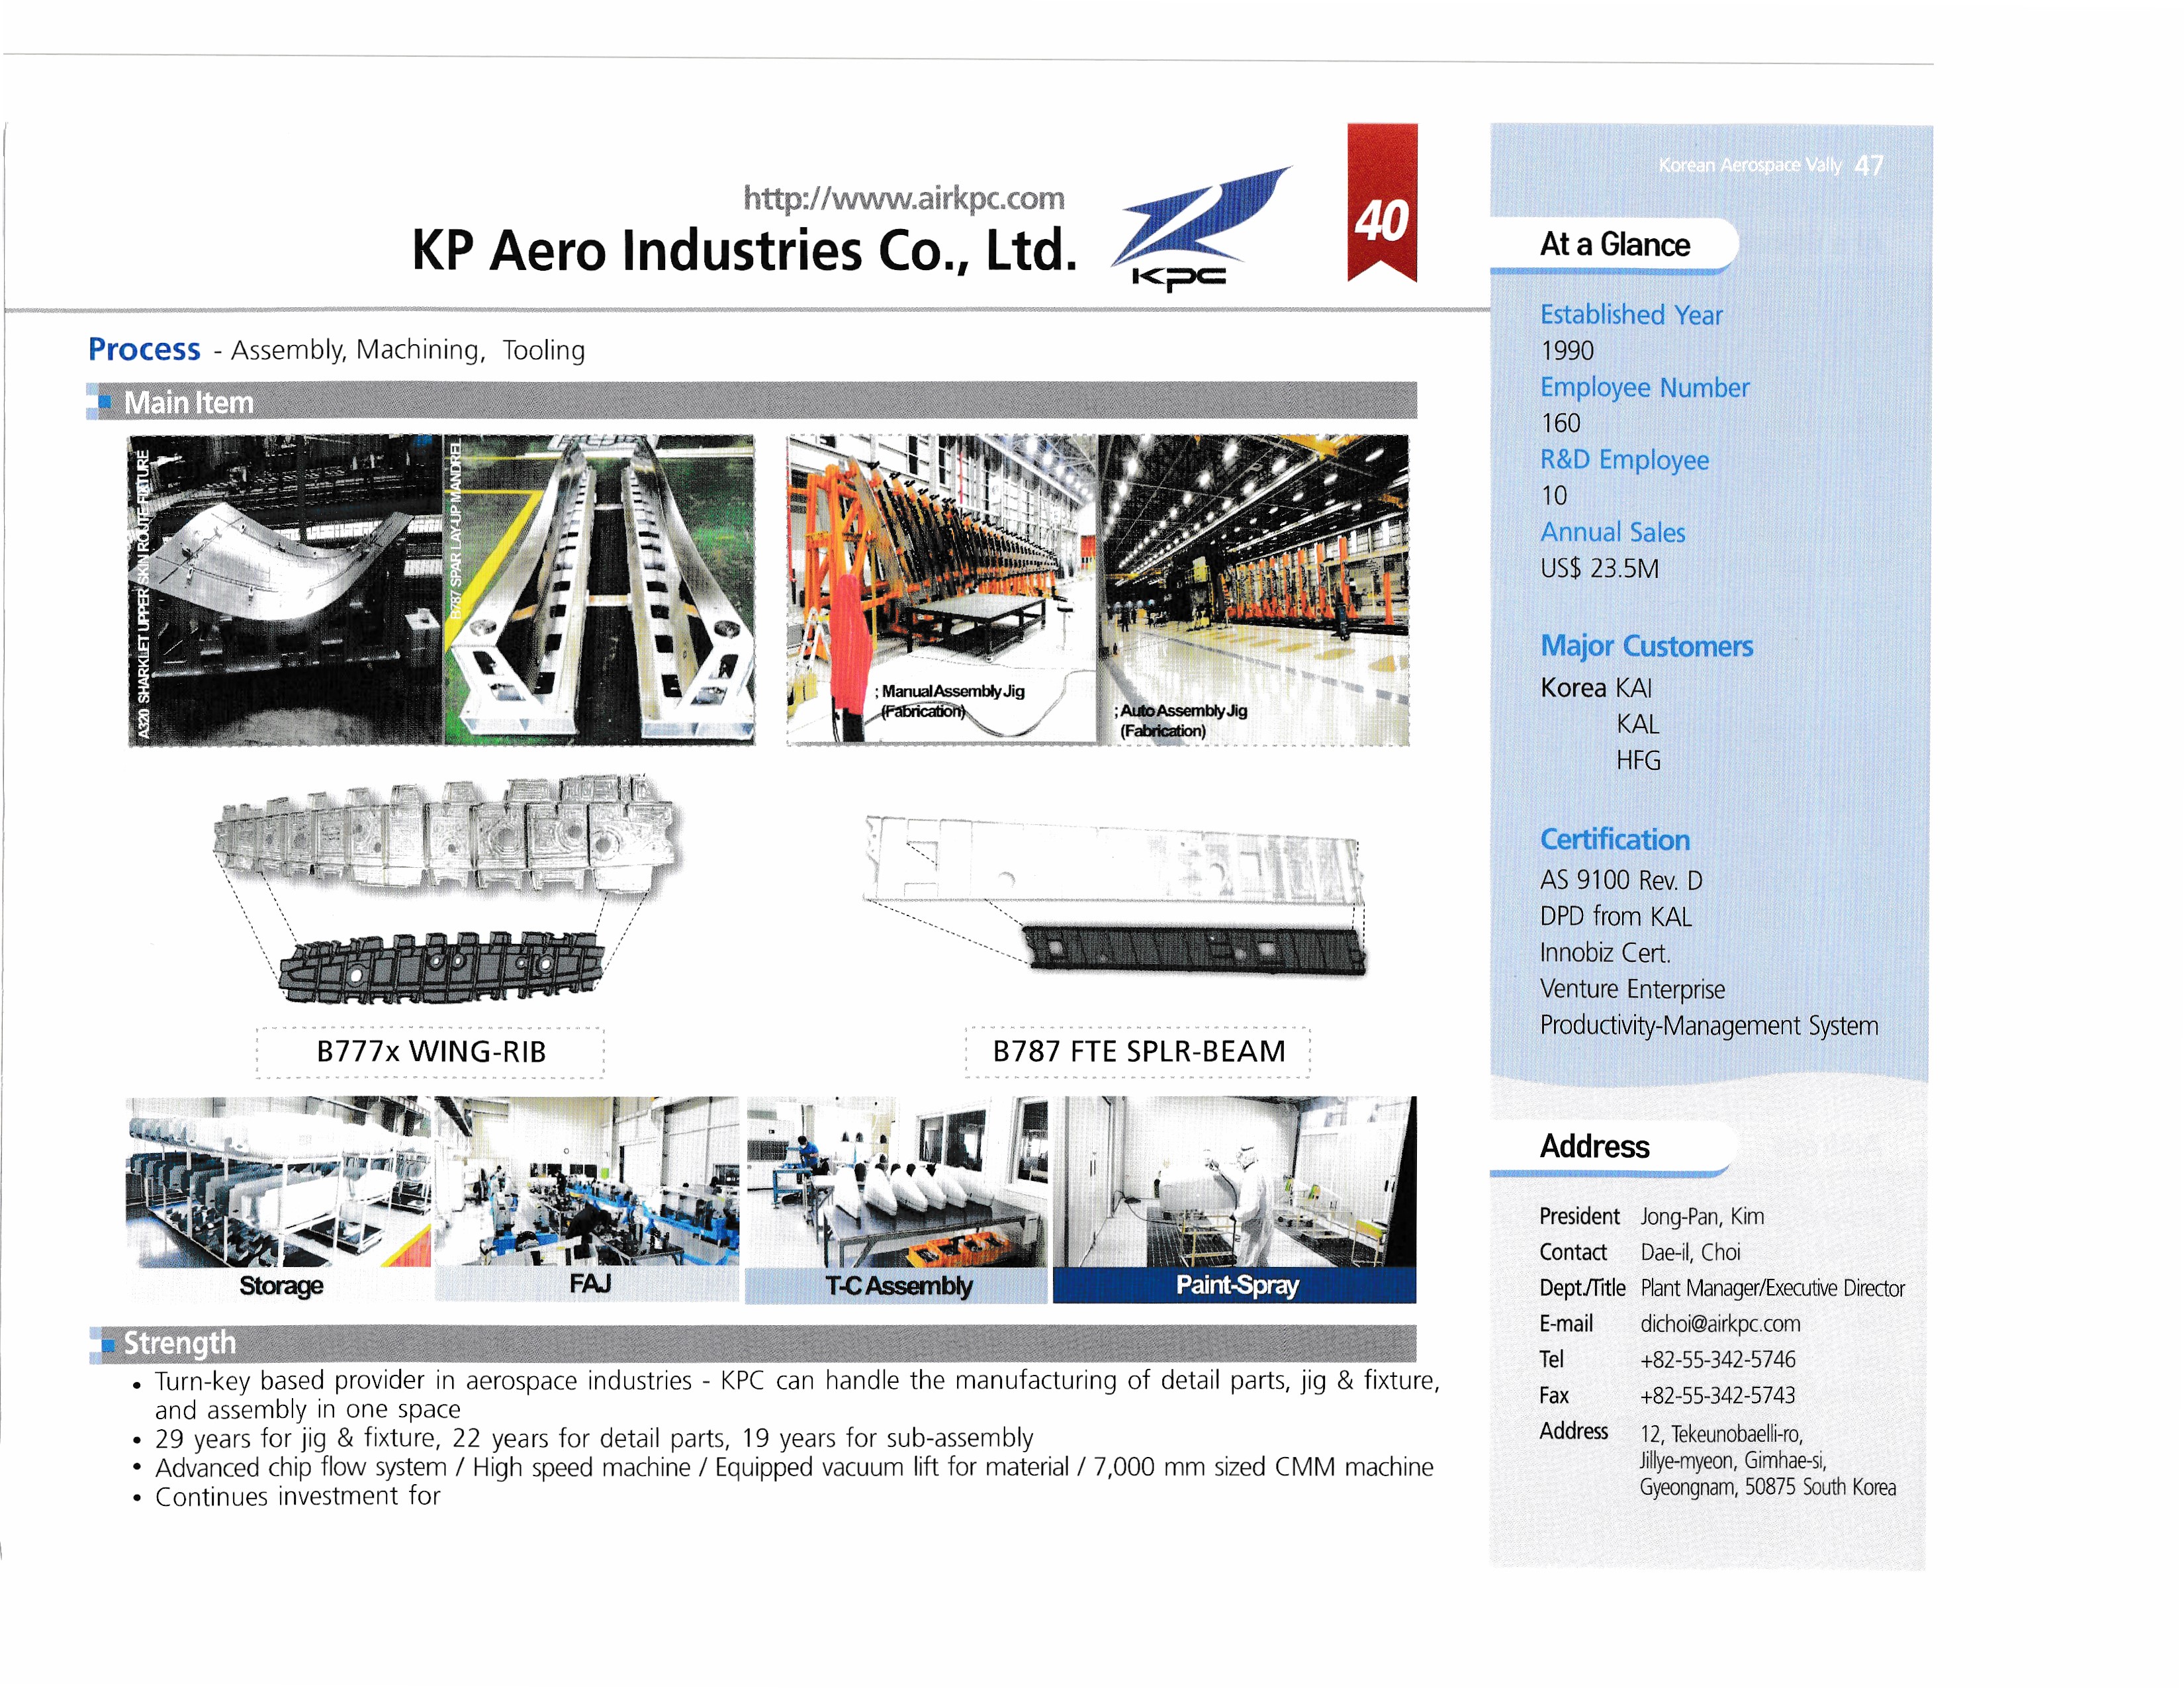Open the Manual Assembly Jig photo

tap(941, 589)
